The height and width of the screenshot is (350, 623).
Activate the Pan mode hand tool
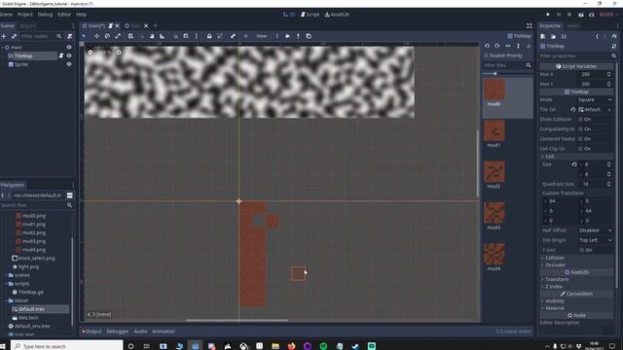point(152,36)
